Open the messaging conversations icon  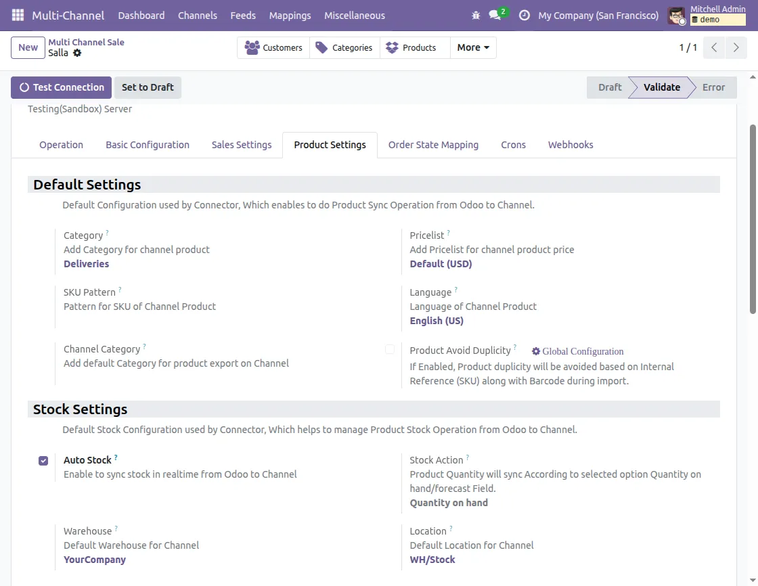point(493,15)
